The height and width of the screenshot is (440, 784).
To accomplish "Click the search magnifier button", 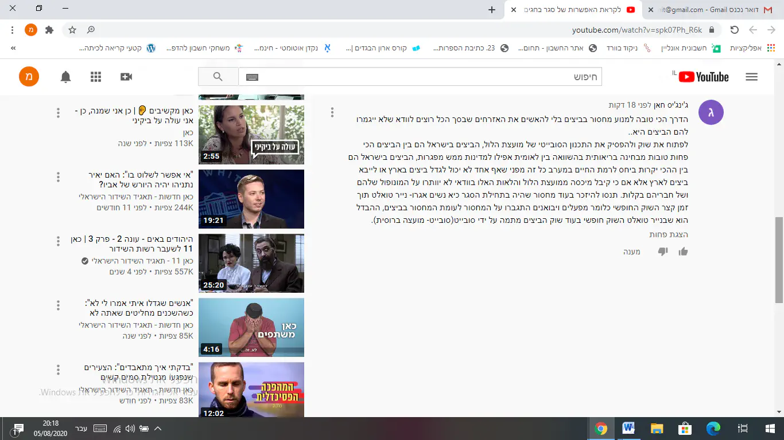I will [218, 77].
